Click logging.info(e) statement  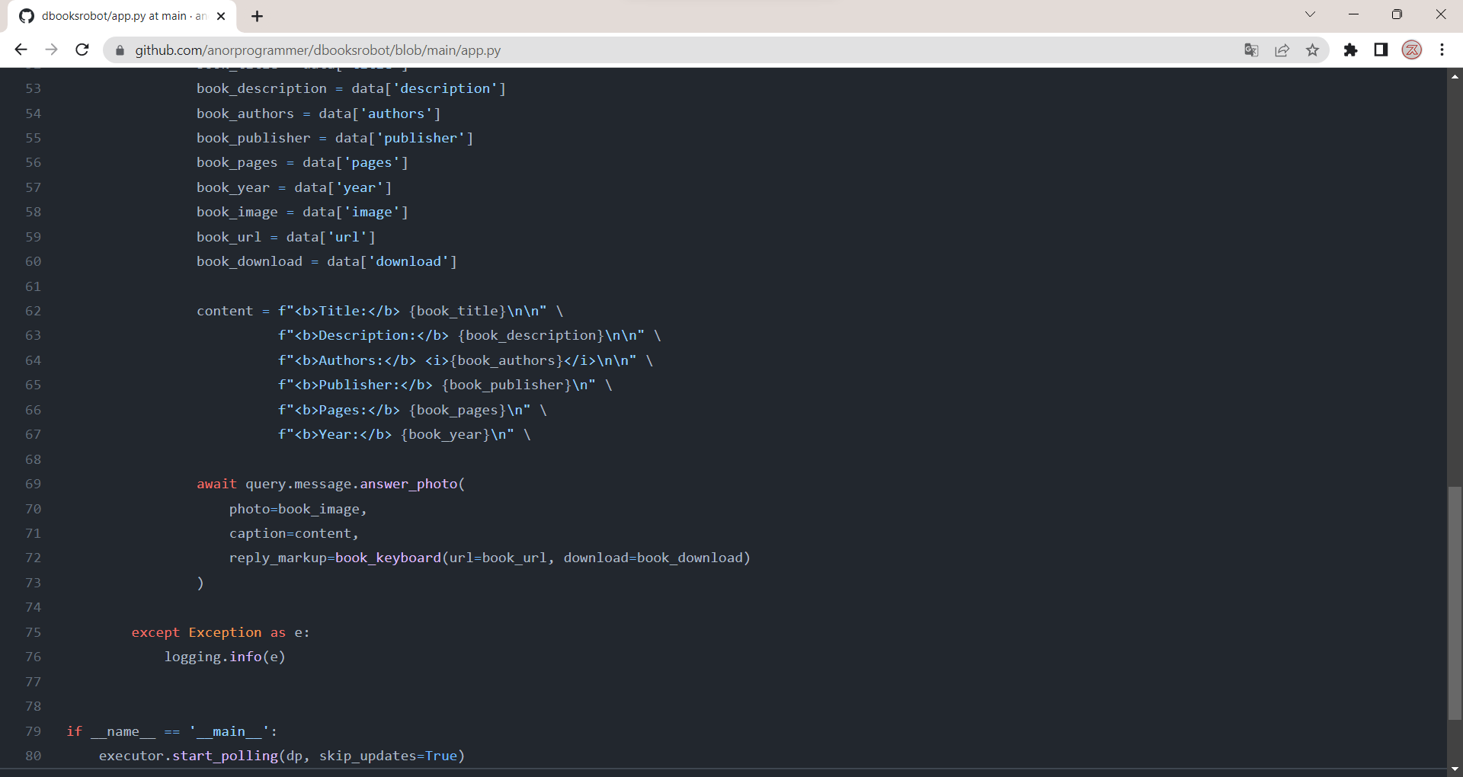[x=225, y=657]
